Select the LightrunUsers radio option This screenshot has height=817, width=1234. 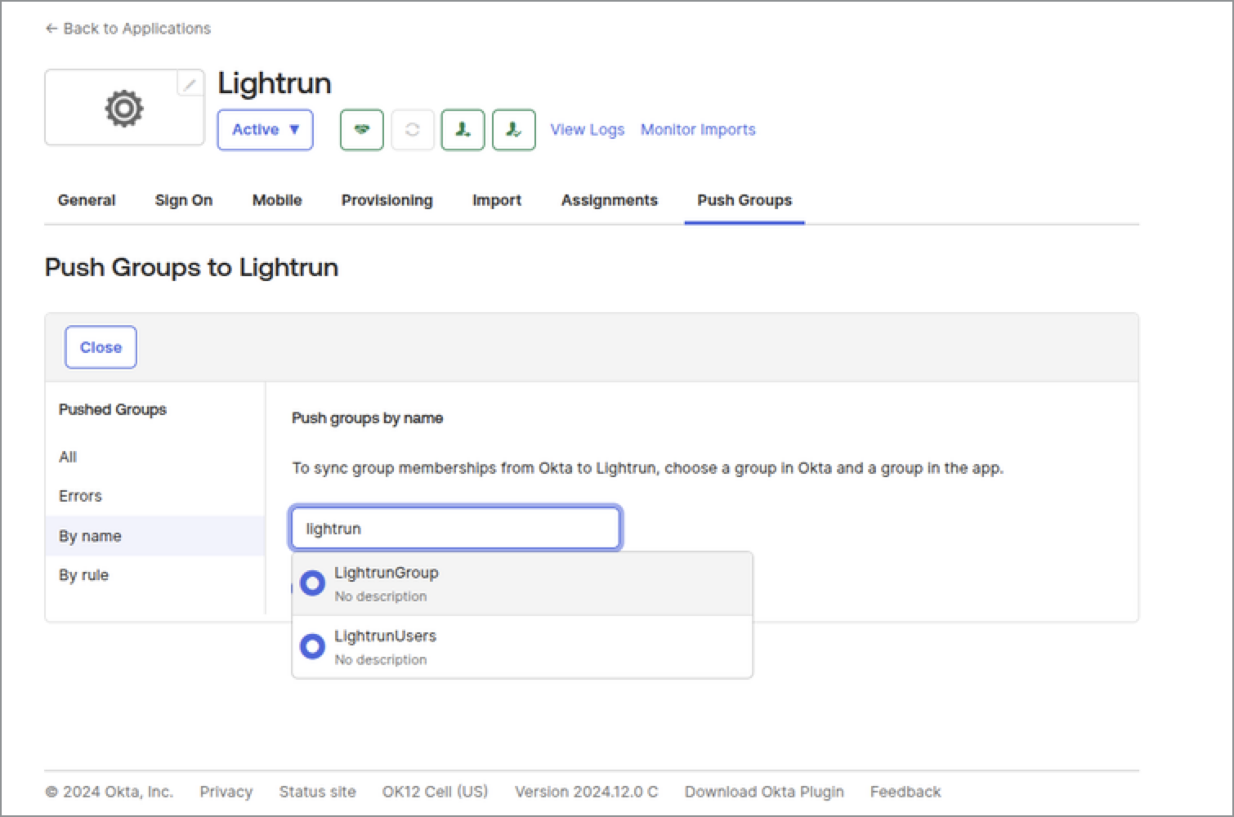pyautogui.click(x=312, y=646)
